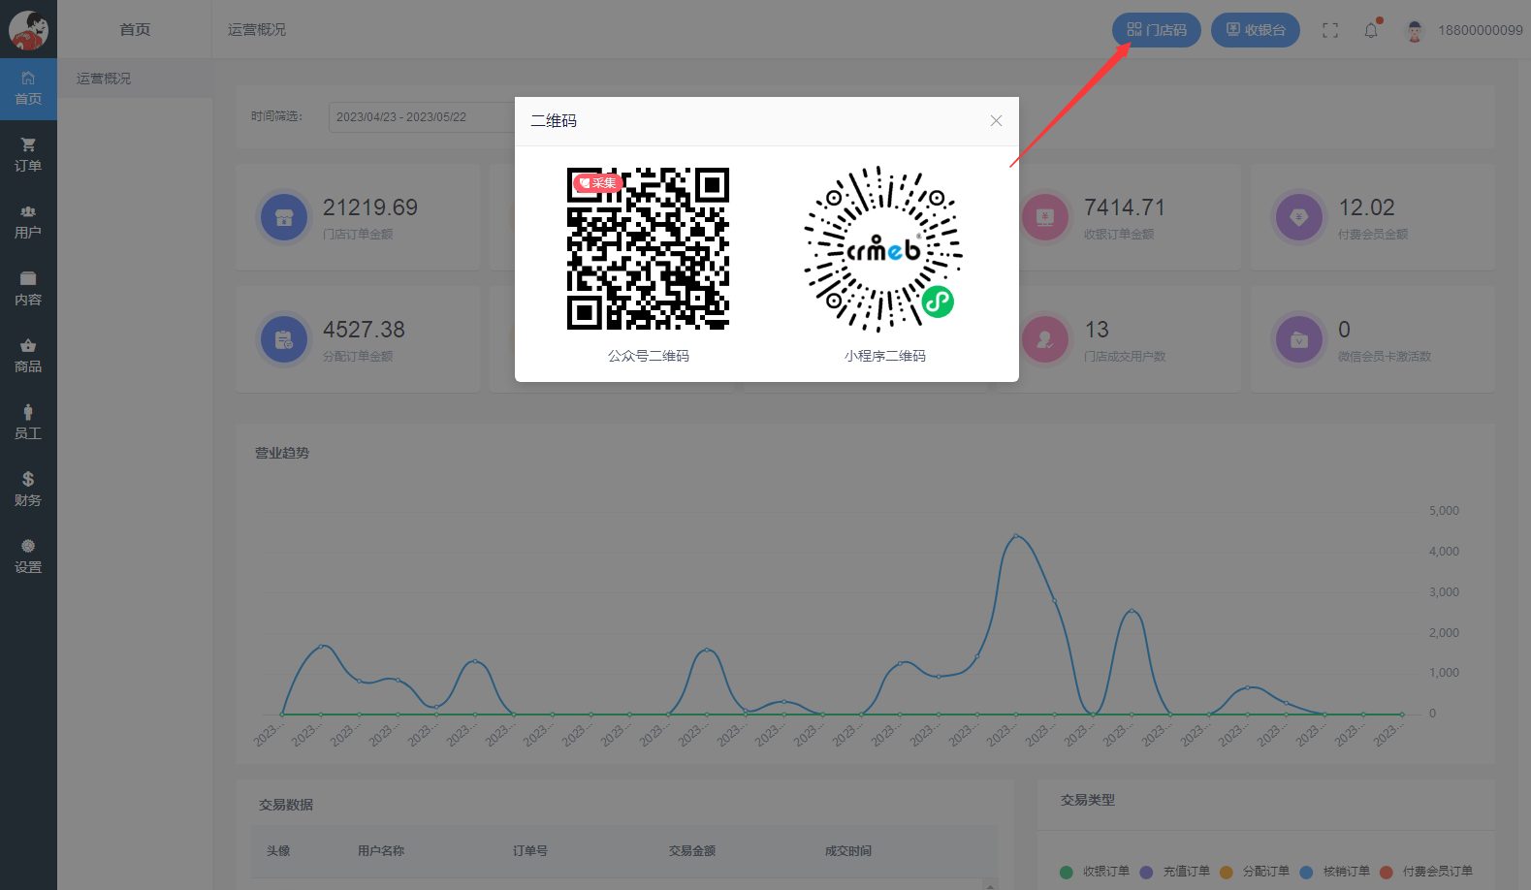Click the 营业趋势 chart title

pos(282,453)
